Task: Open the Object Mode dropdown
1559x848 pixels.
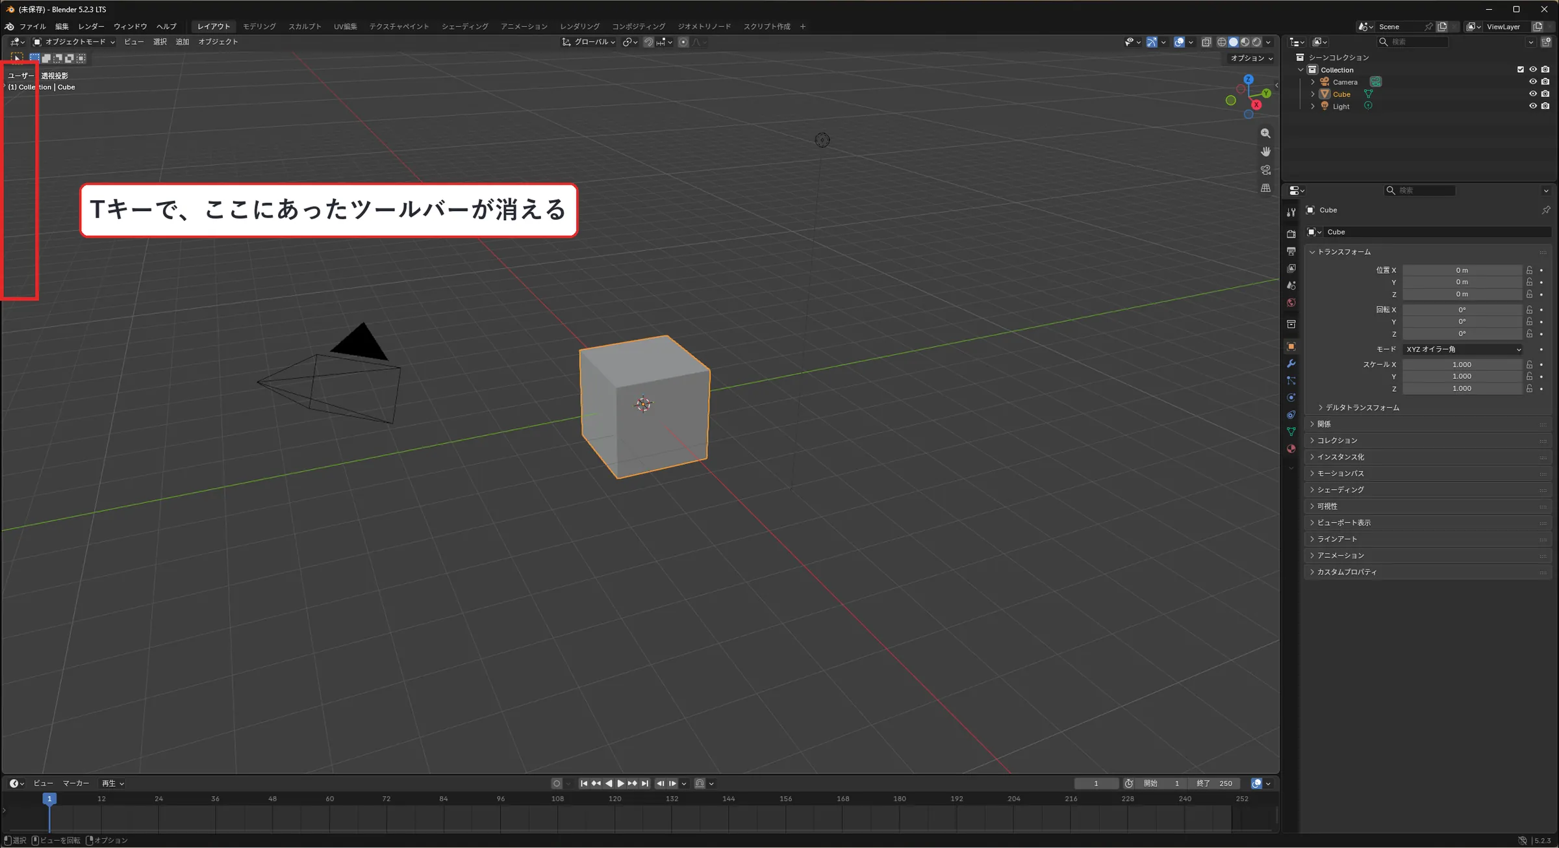Action: tap(74, 42)
